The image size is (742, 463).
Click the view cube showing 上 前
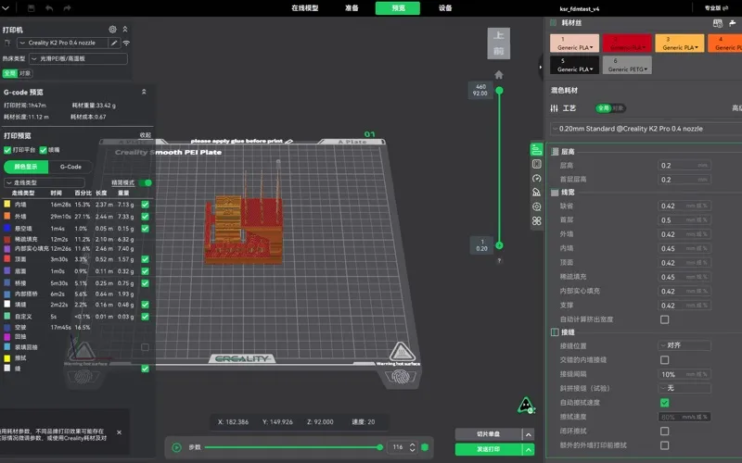[x=499, y=43]
